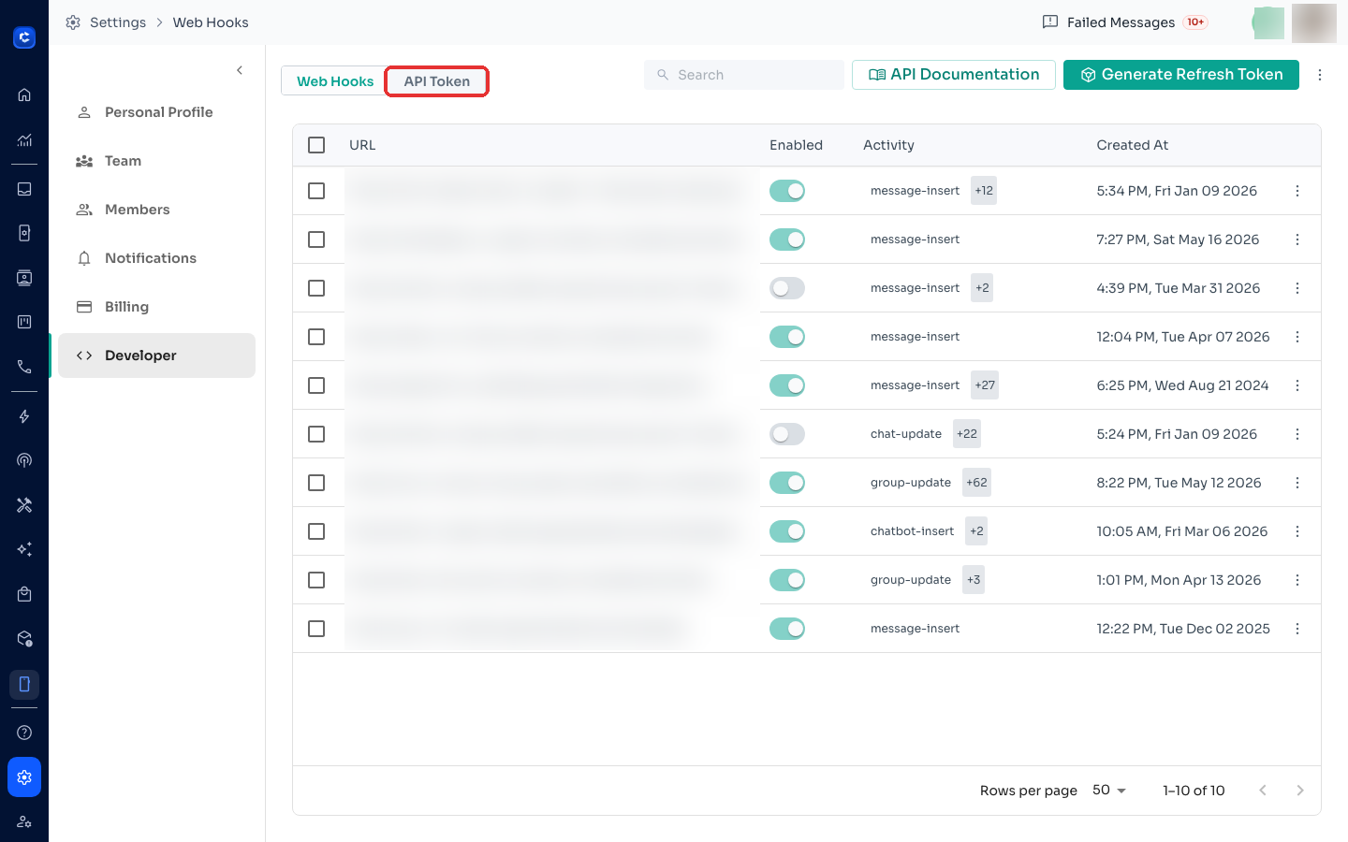Image resolution: width=1348 pixels, height=842 pixels.
Task: Click the shopping bag icon in left rail
Action: pyautogui.click(x=24, y=594)
